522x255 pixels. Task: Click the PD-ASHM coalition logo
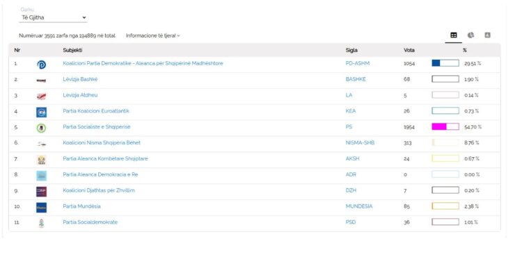coord(41,65)
